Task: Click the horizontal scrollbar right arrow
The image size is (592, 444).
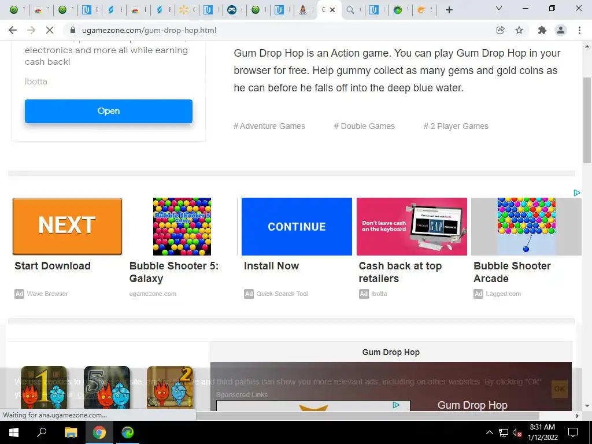Action: point(578,416)
